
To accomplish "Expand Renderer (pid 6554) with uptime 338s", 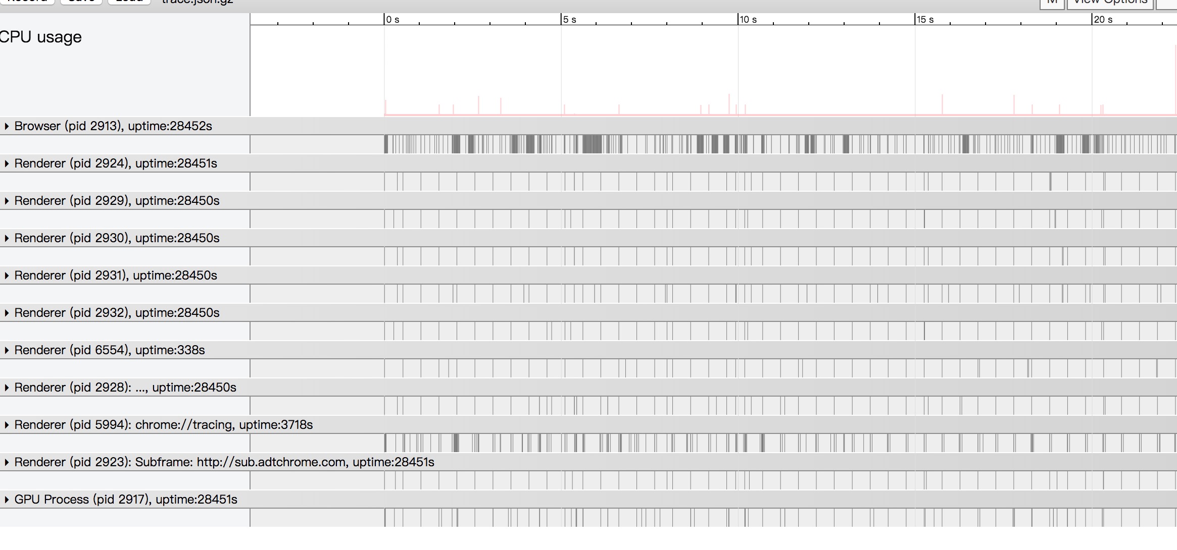I will coord(7,350).
